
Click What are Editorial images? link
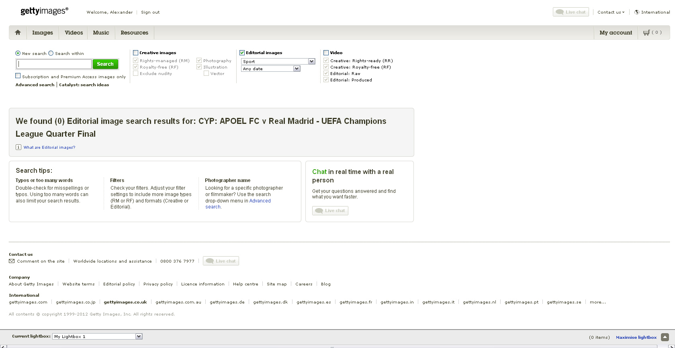click(49, 147)
